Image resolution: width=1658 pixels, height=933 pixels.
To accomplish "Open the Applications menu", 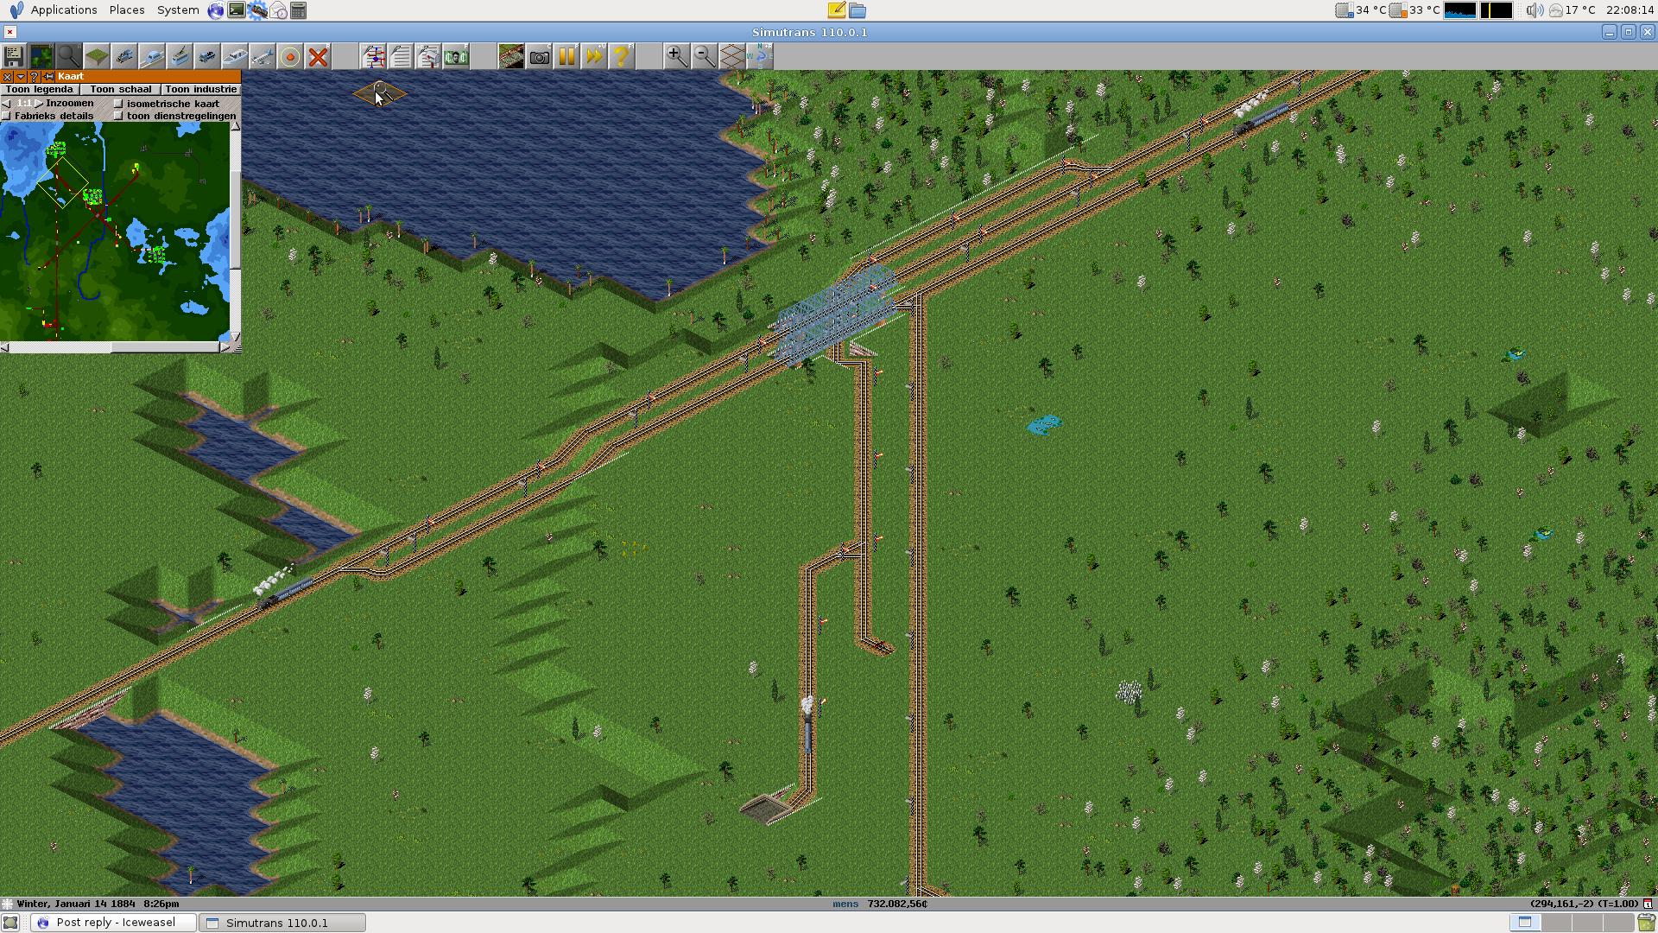I will click(63, 10).
